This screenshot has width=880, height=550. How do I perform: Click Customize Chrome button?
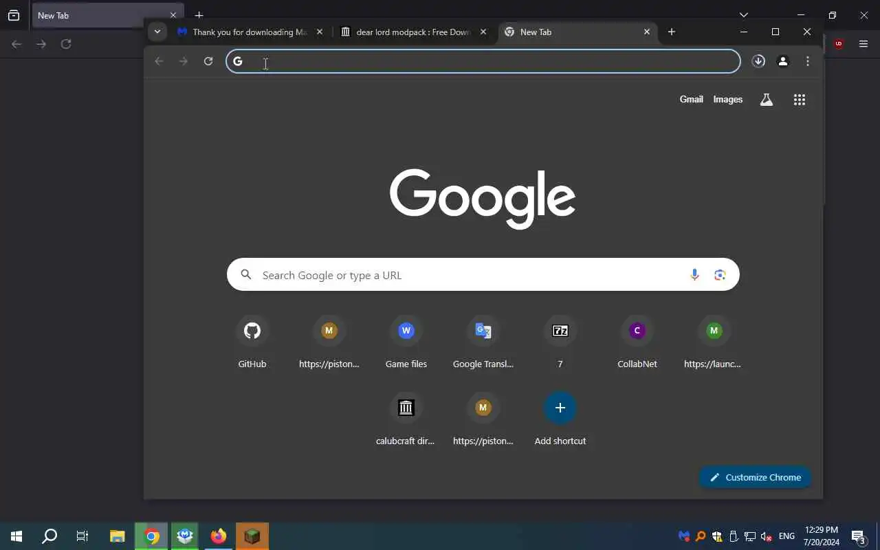click(x=755, y=477)
